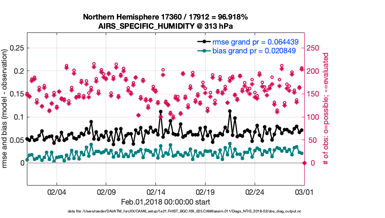Click the 02/14 x-axis tick label

coord(156,192)
